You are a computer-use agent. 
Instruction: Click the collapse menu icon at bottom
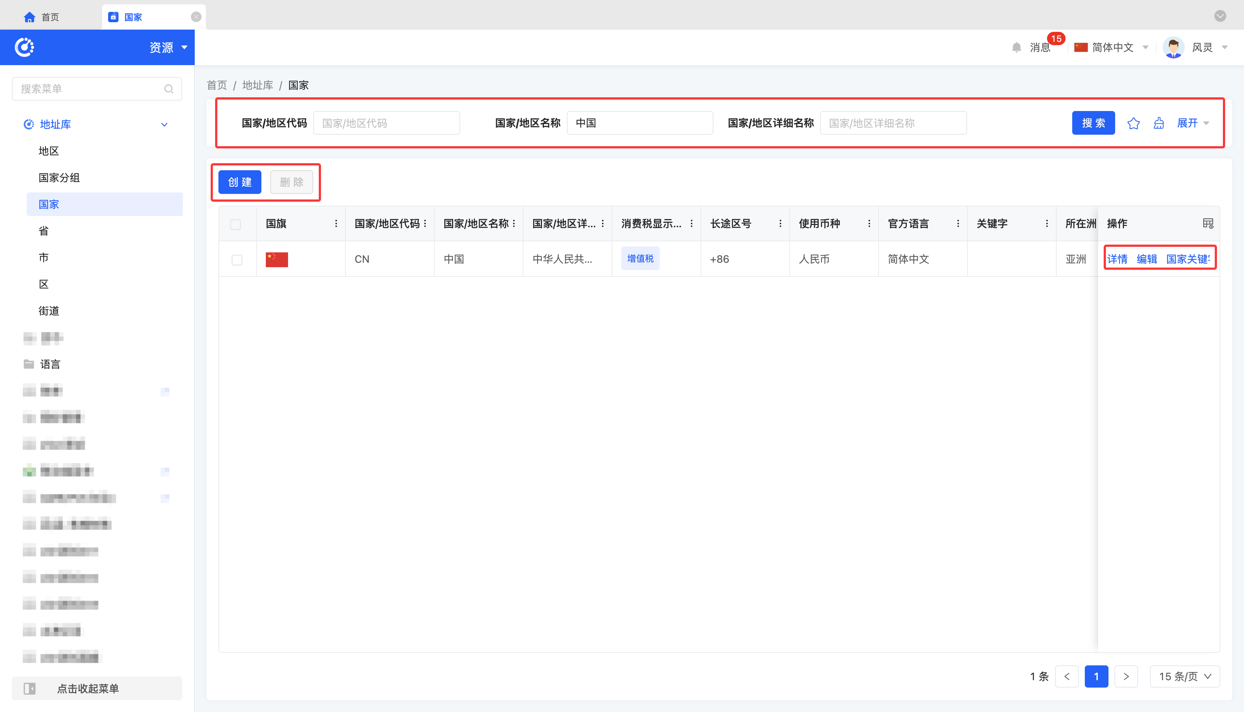point(29,689)
